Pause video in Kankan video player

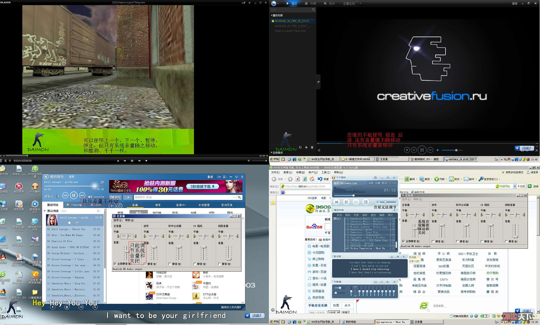pos(422,150)
